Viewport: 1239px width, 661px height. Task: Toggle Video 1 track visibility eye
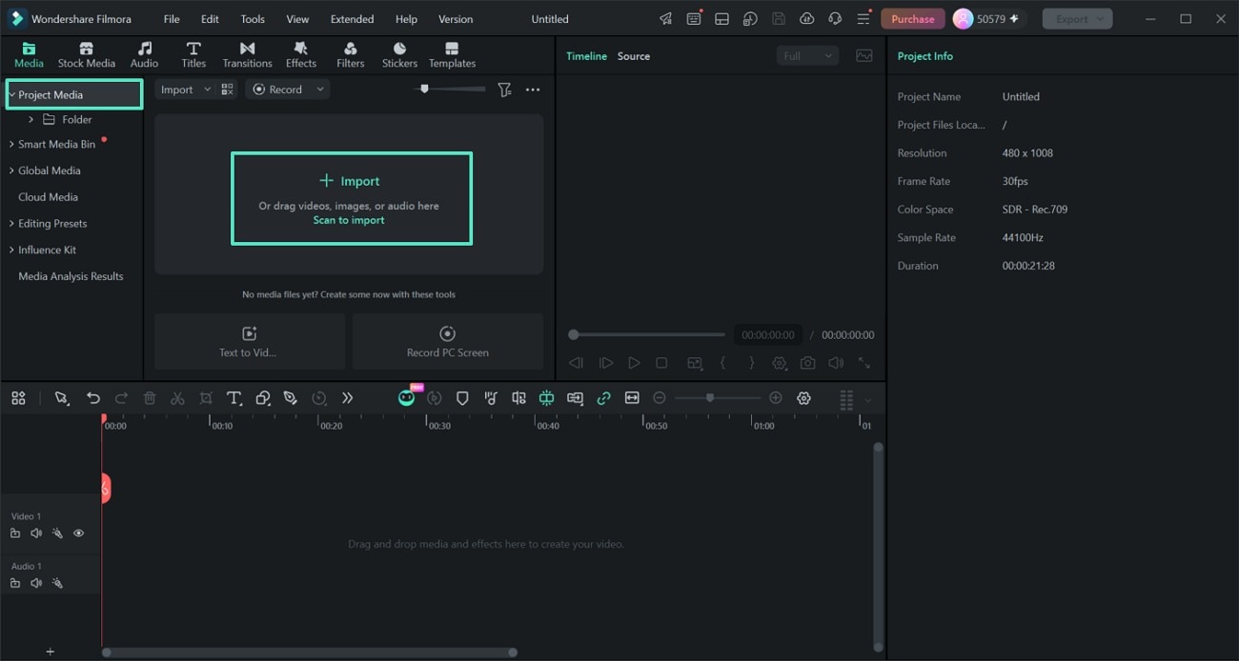pyautogui.click(x=78, y=533)
